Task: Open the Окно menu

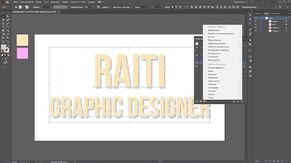Action: coord(83,2)
